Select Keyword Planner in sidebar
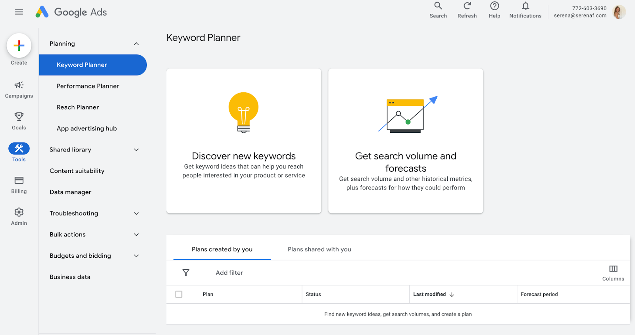This screenshot has height=335, width=635. coord(93,65)
